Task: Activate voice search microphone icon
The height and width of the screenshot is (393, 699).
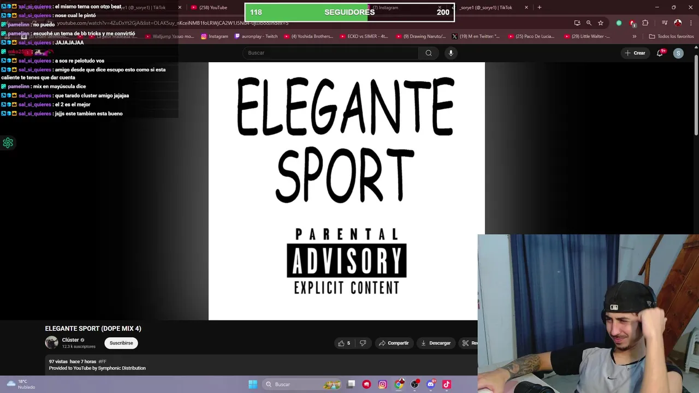Action: click(x=451, y=53)
